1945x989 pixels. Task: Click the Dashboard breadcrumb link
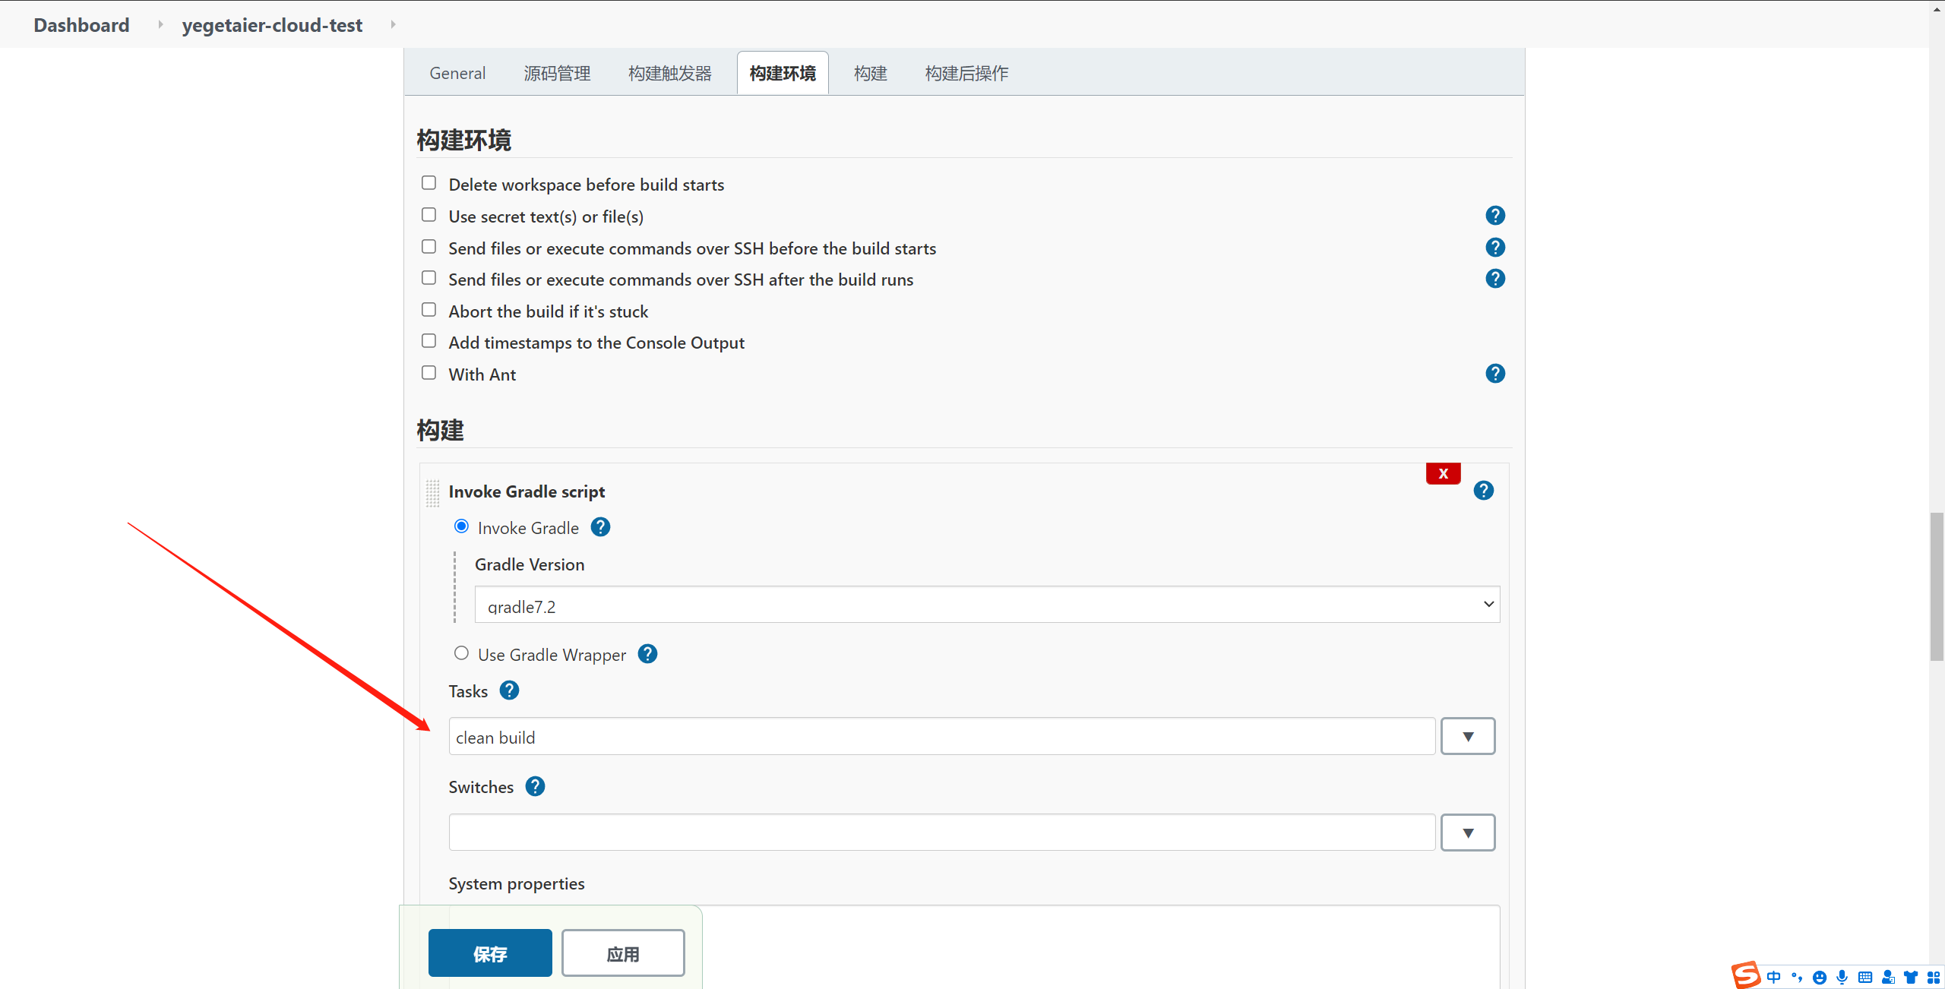81,25
